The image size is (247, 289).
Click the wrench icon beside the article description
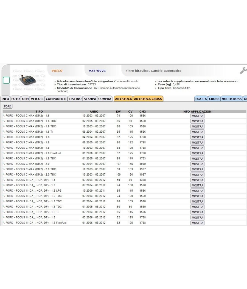(x=243, y=71)
